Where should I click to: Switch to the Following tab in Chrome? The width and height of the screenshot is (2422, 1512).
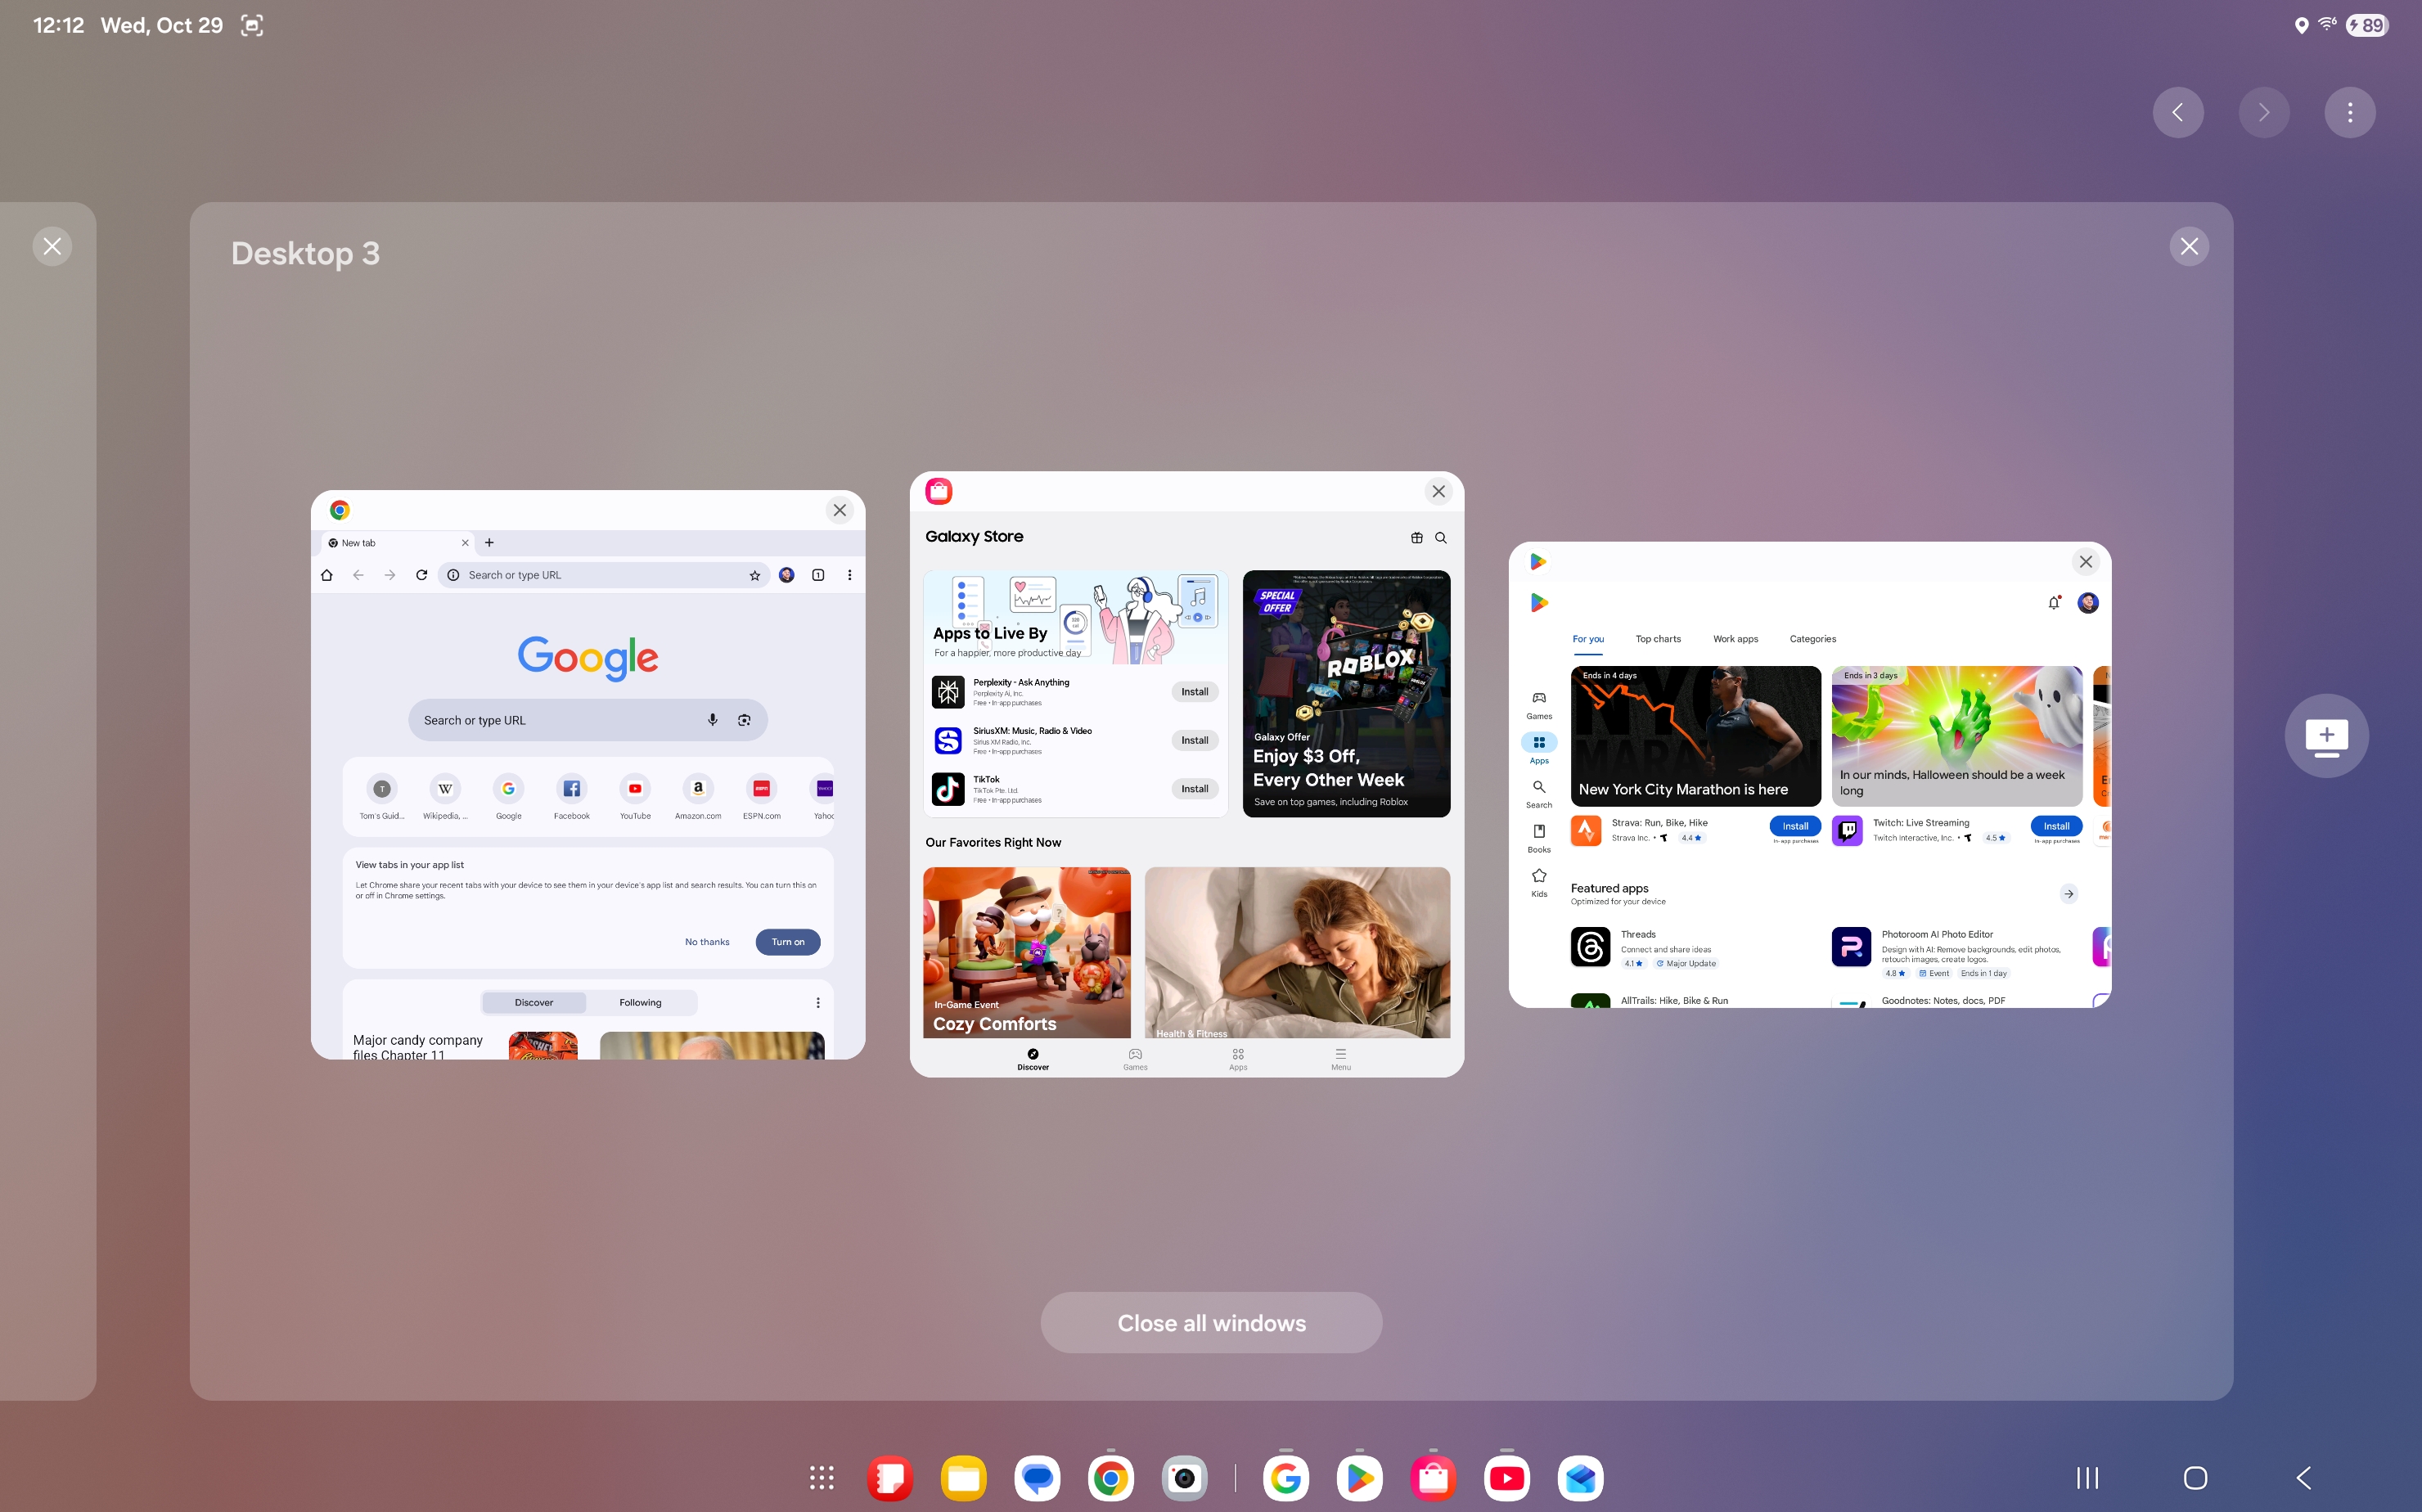tap(640, 1002)
